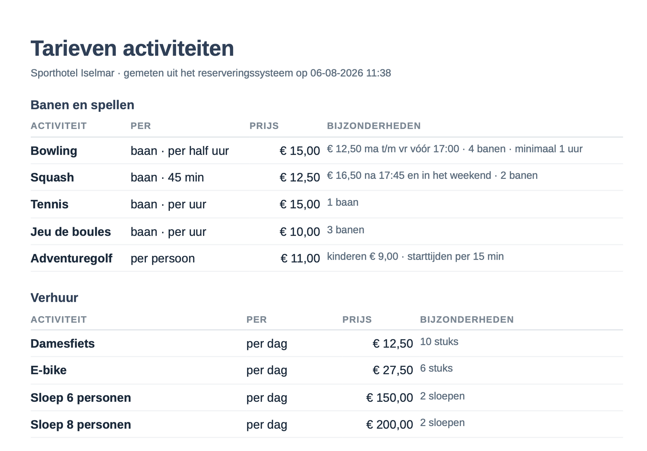Click the E-bike price € 27,50
This screenshot has height=451, width=647.
click(393, 370)
